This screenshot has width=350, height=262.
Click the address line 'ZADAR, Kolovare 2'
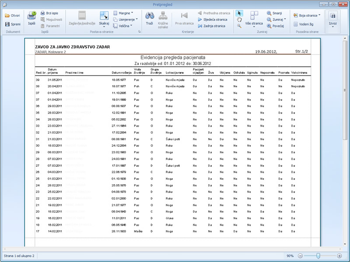point(50,52)
